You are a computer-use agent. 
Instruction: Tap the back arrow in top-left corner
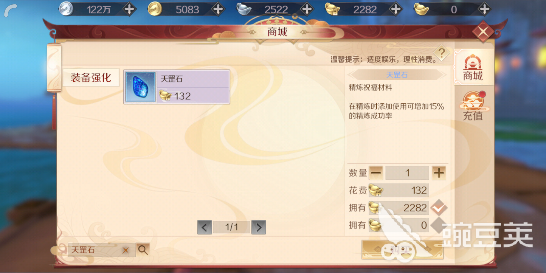point(11,11)
